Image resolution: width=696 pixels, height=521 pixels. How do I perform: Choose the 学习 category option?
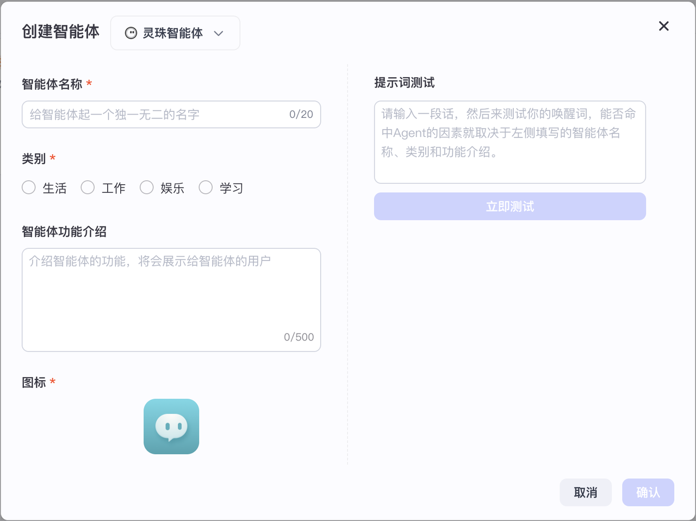[x=206, y=188]
